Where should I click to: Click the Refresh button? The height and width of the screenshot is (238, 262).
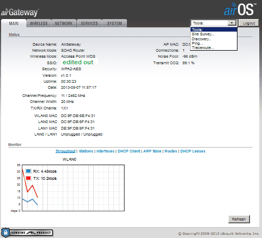239,219
